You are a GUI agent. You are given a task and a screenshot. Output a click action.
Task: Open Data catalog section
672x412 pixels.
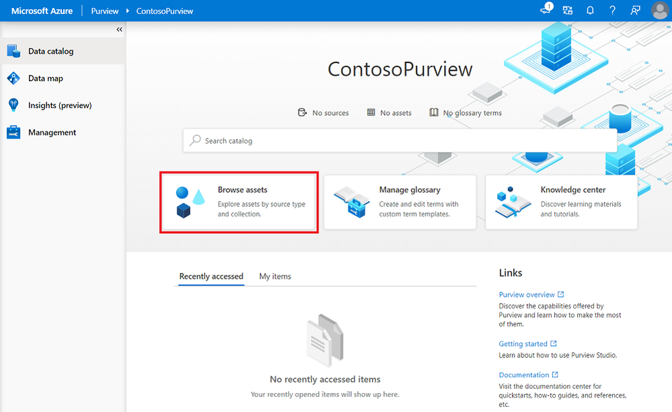[x=63, y=51]
